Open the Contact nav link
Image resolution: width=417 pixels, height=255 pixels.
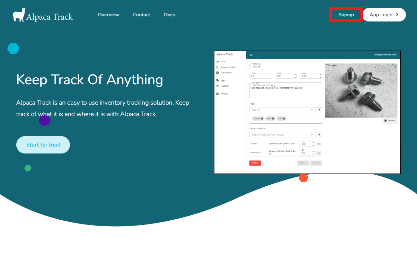[141, 15]
